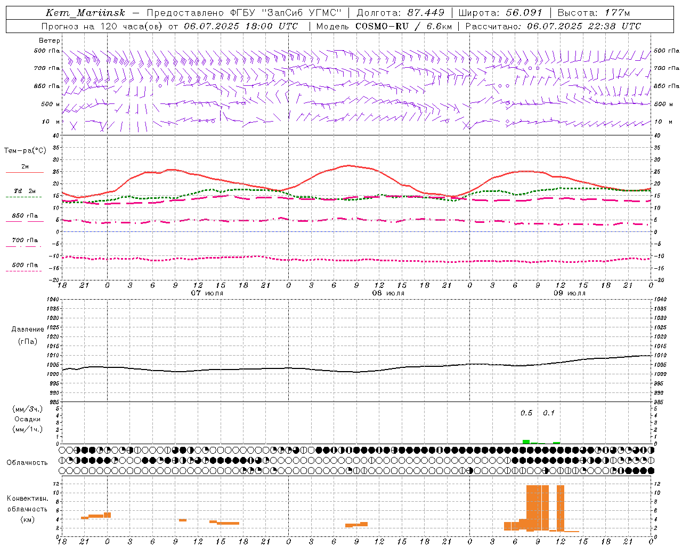This screenshot has width=682, height=546.
Task: Click the Облачность row label
Action: [x=27, y=462]
